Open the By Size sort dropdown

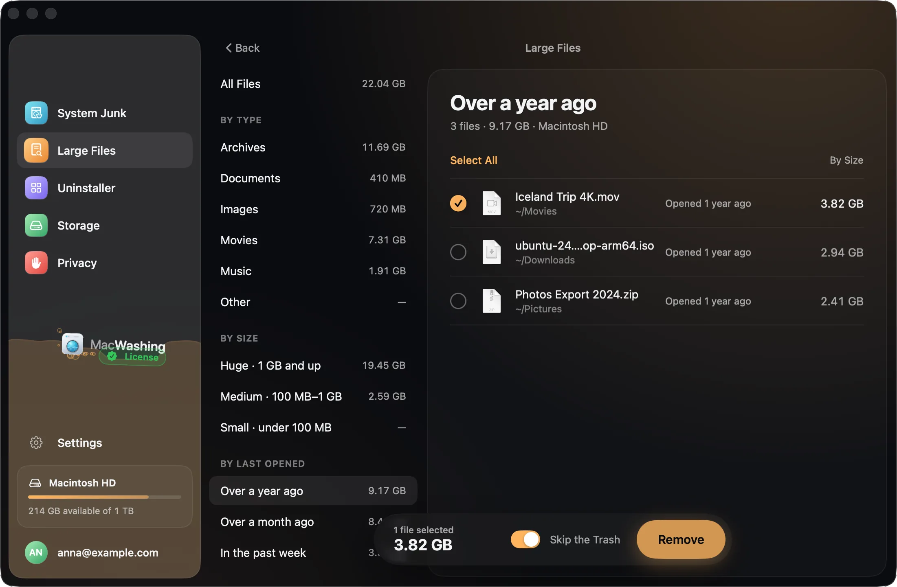click(x=846, y=160)
